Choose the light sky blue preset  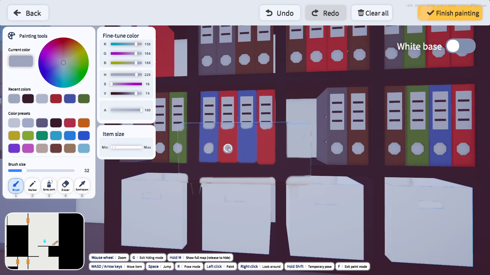click(84, 148)
